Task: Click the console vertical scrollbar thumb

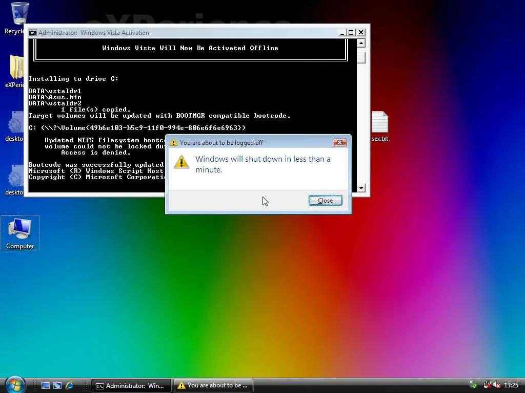Action: 361,57
